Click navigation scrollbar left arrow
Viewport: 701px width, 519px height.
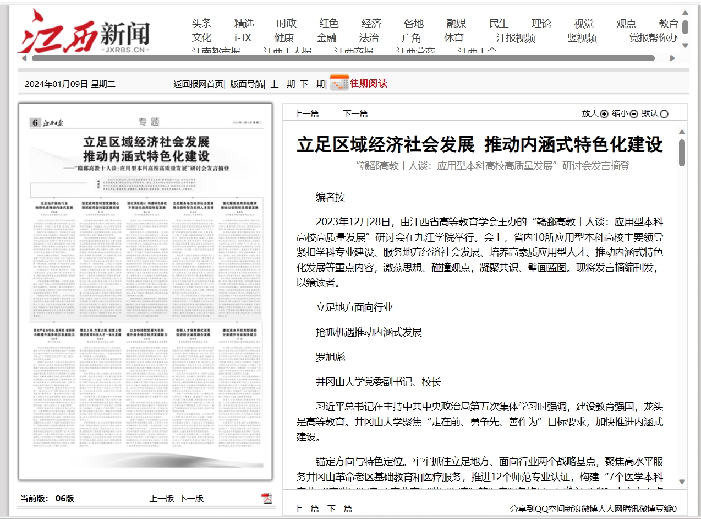click(x=24, y=58)
